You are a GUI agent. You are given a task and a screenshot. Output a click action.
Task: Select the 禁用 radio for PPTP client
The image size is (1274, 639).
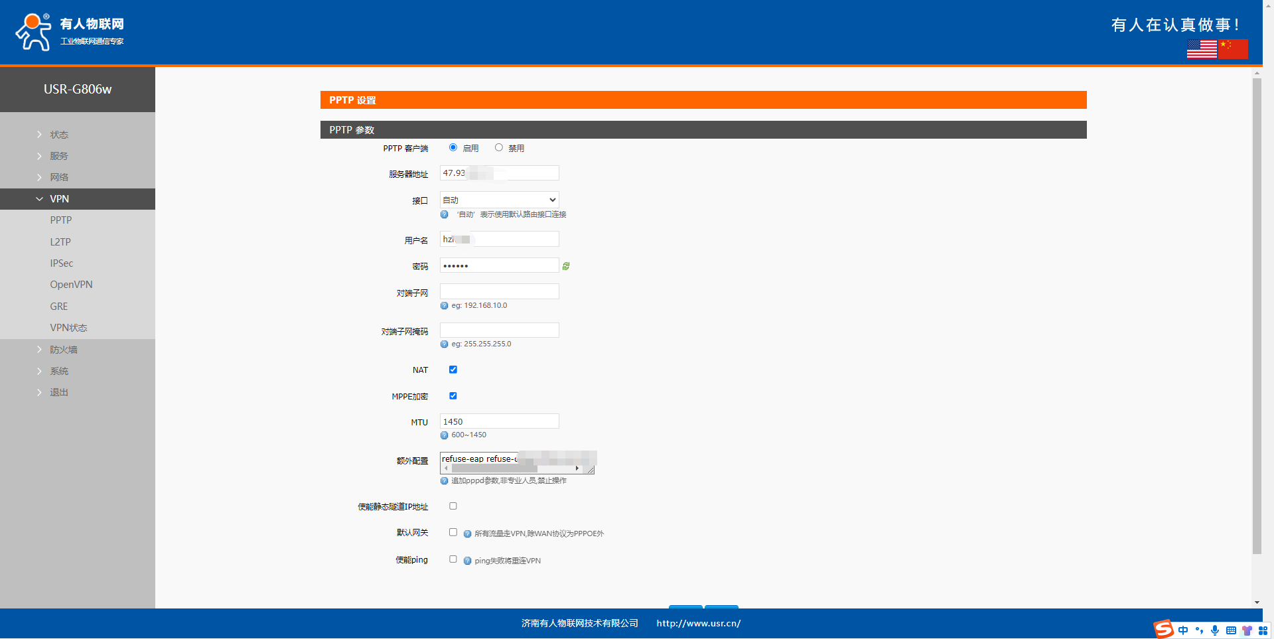[499, 147]
